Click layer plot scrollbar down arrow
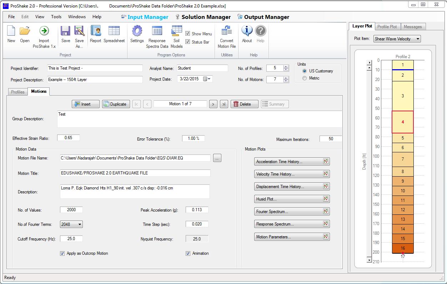Image resolution: width=447 pixels, height=284 pixels. coord(370,260)
